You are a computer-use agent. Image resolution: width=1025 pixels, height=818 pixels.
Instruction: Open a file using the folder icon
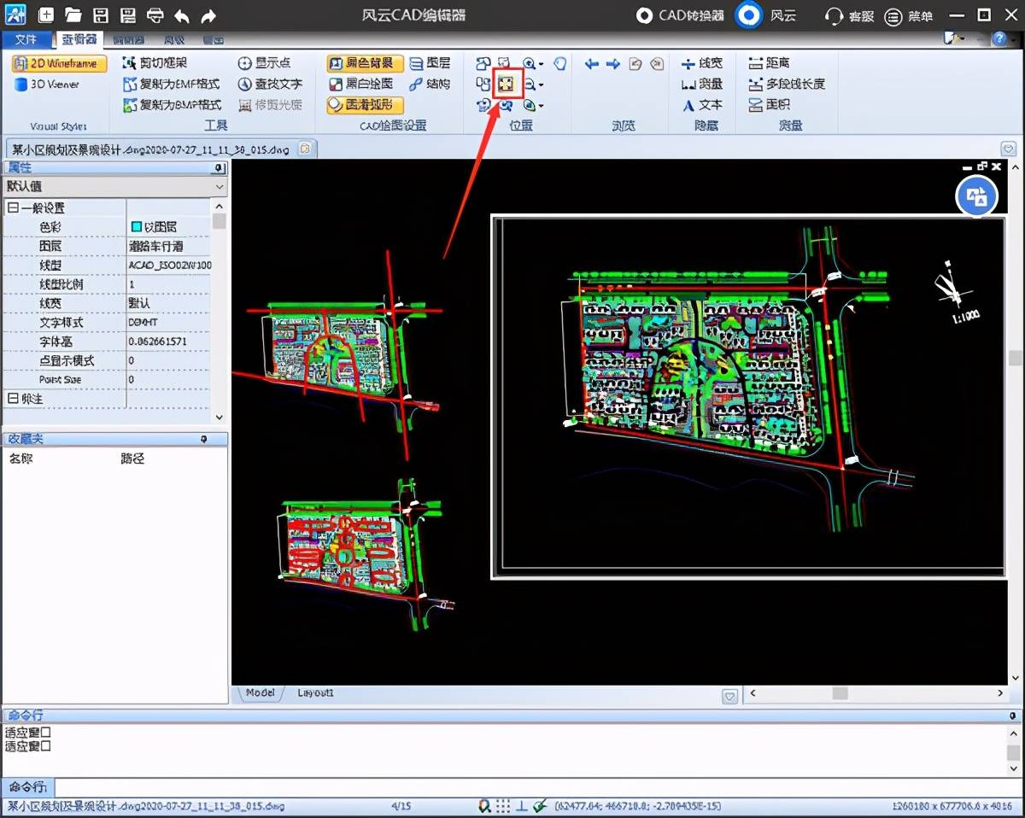[73, 15]
